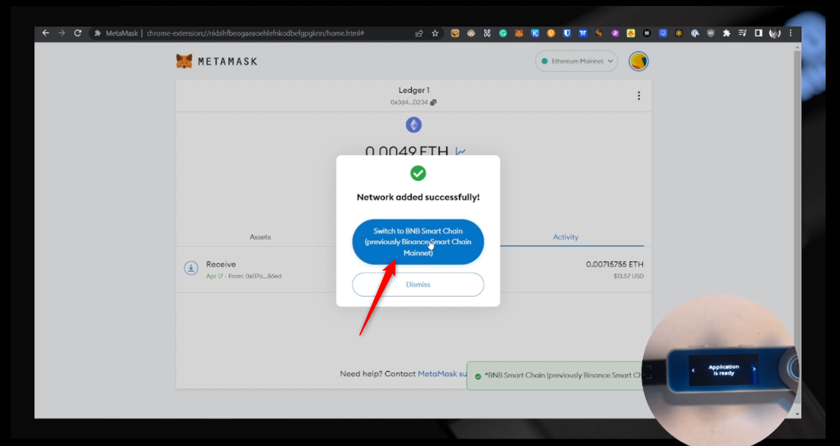Click the Bitwarden shield extension icon
The width and height of the screenshot is (840, 446).
(566, 34)
